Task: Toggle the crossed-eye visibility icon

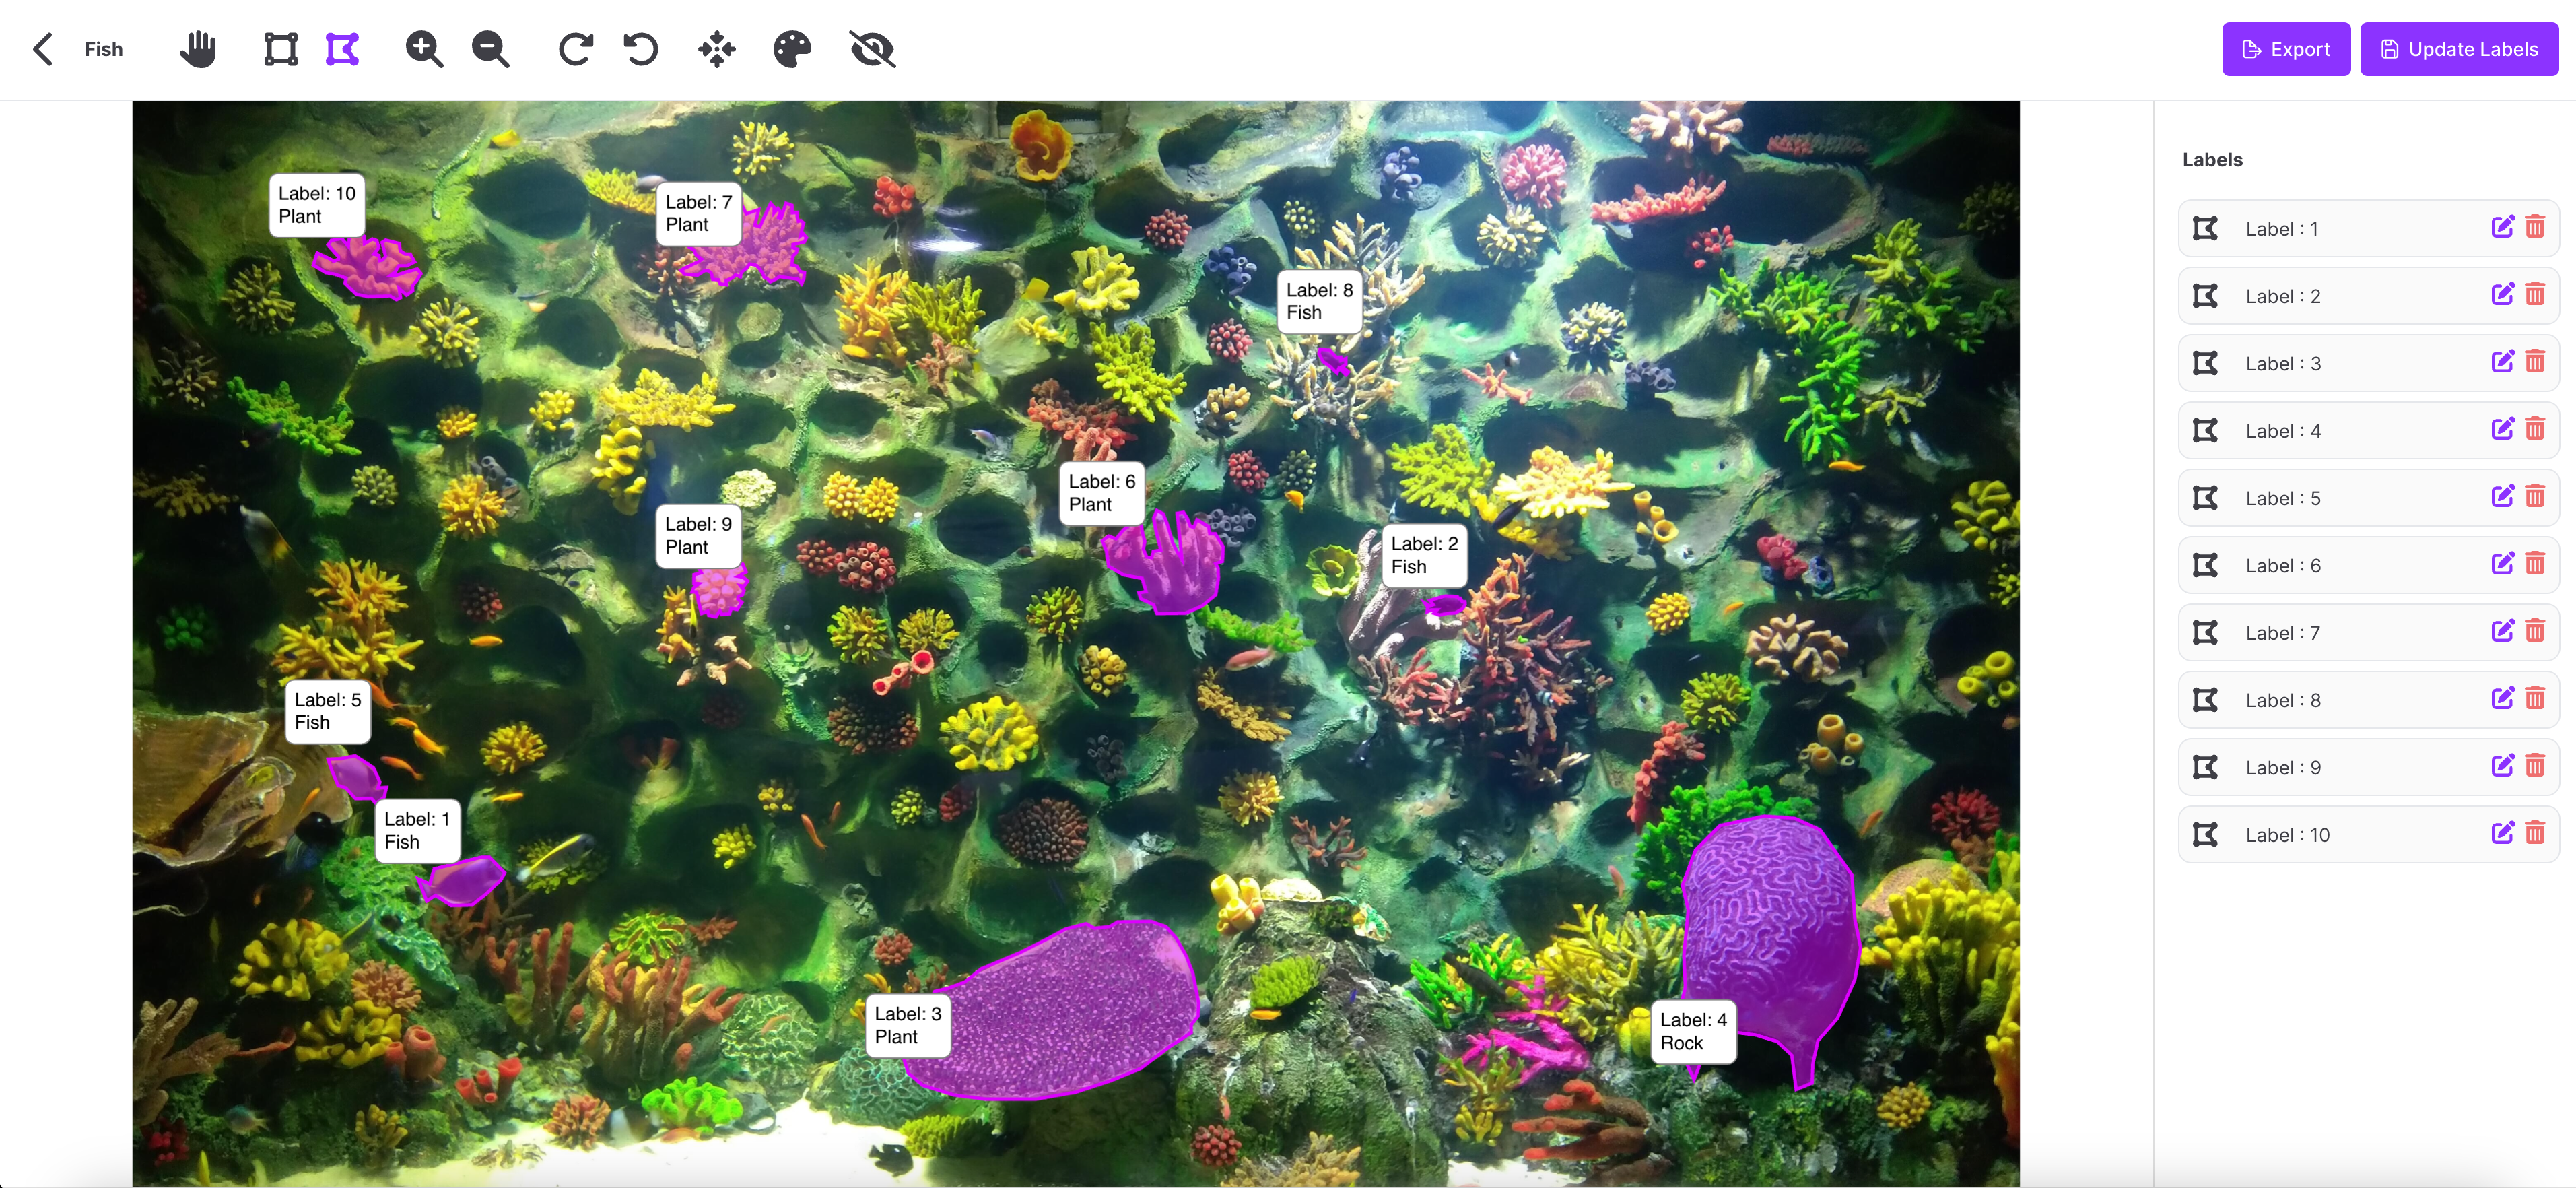Action: (x=872, y=49)
